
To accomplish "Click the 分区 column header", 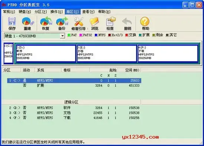I will 11,70.
